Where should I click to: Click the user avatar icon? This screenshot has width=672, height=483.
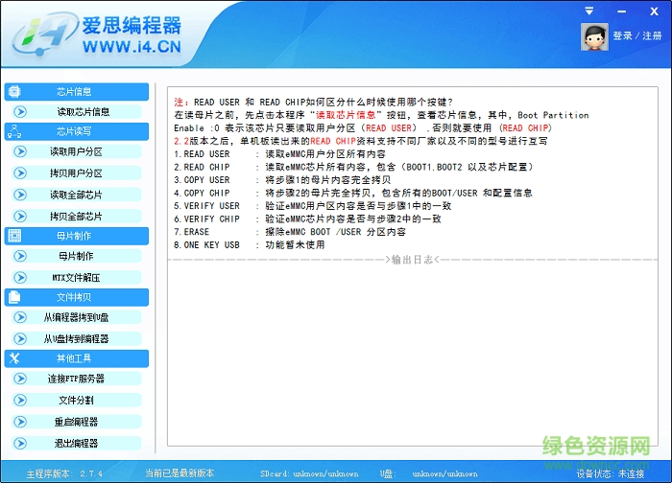[594, 36]
